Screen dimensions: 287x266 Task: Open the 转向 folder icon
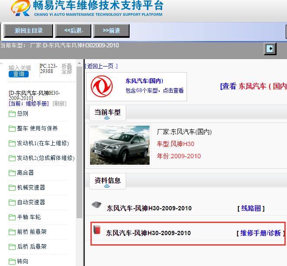click(12, 261)
